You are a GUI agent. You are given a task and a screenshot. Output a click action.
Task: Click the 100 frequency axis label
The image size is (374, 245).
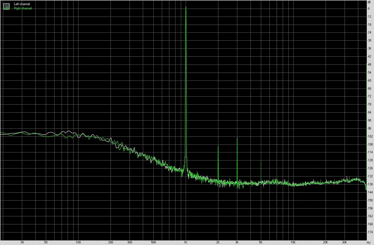(79, 242)
